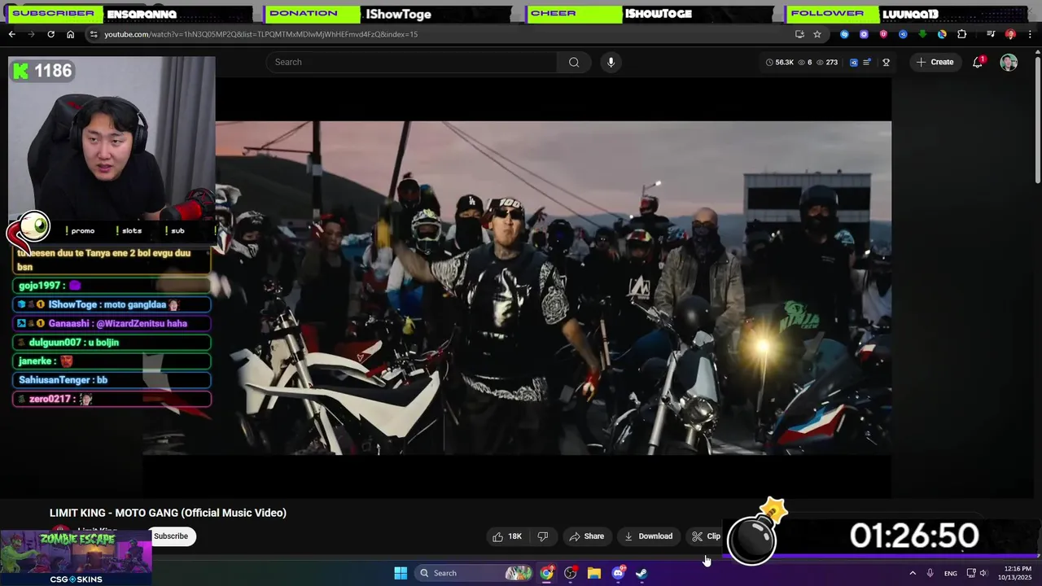Open the red shield extension

[x=883, y=34]
